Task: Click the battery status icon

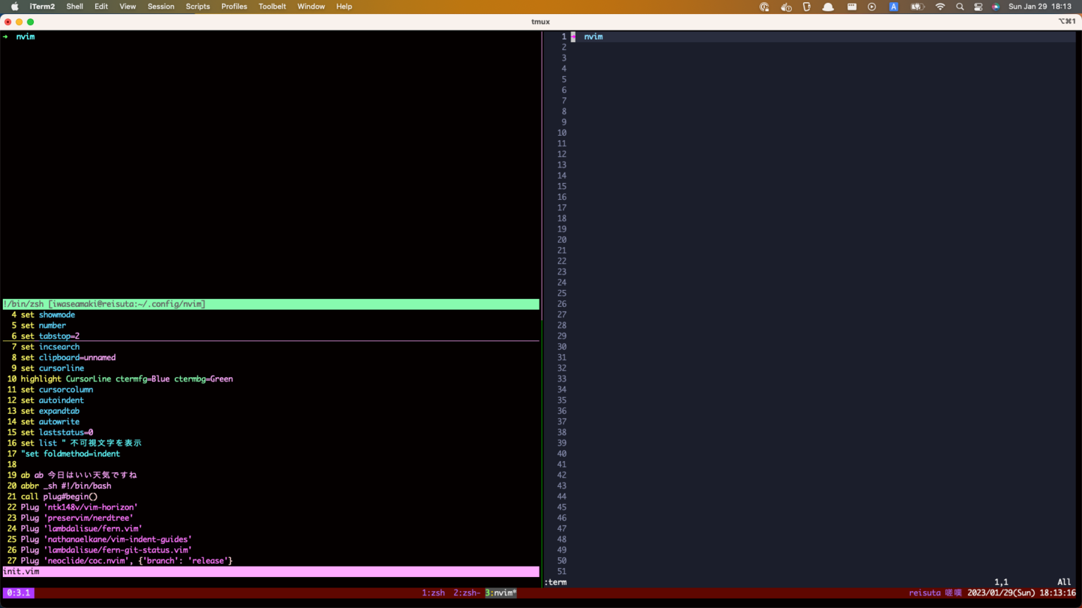Action: point(916,6)
